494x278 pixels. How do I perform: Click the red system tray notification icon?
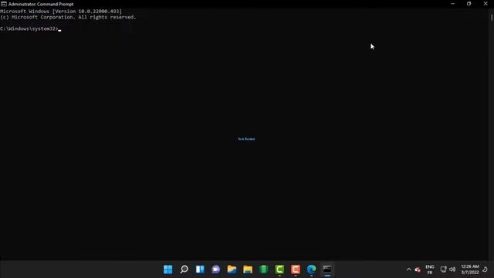(x=418, y=270)
